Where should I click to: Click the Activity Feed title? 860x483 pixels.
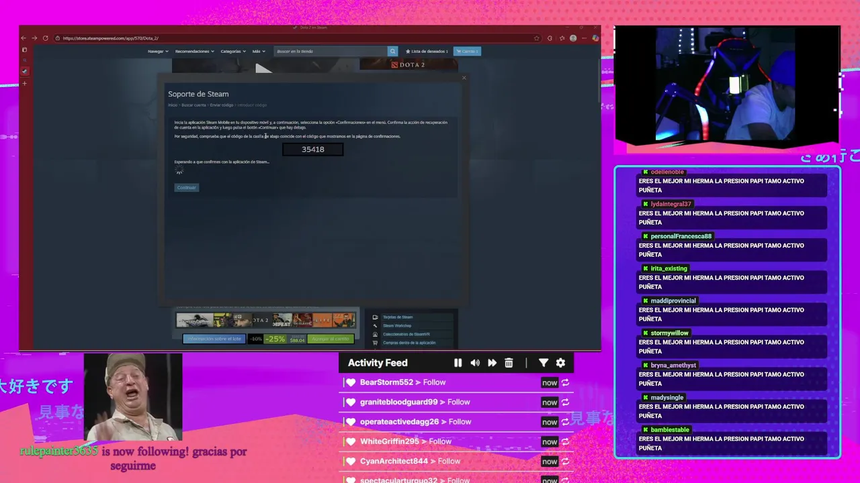[x=378, y=363]
